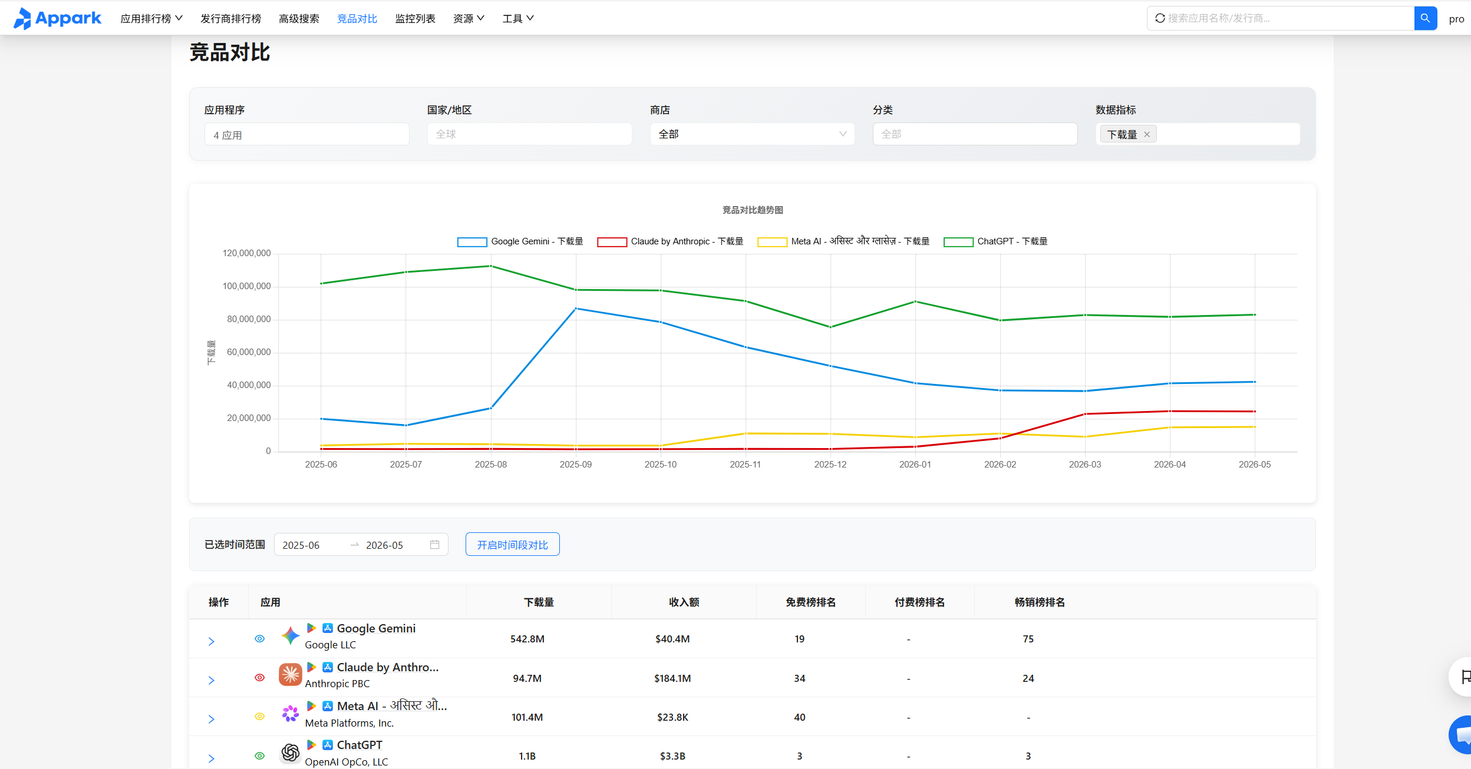Click the 付费榜排名 column header
1471x769 pixels.
919,602
